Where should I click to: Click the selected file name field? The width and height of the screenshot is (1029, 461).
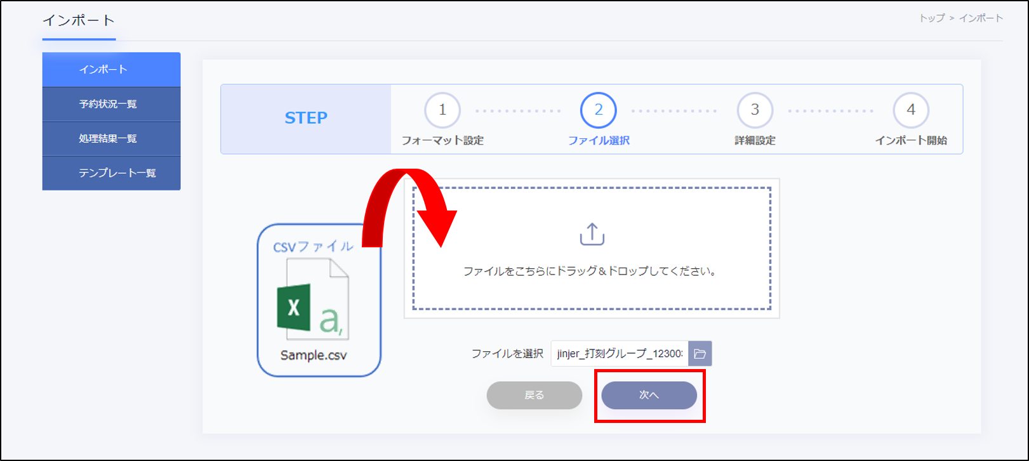619,354
